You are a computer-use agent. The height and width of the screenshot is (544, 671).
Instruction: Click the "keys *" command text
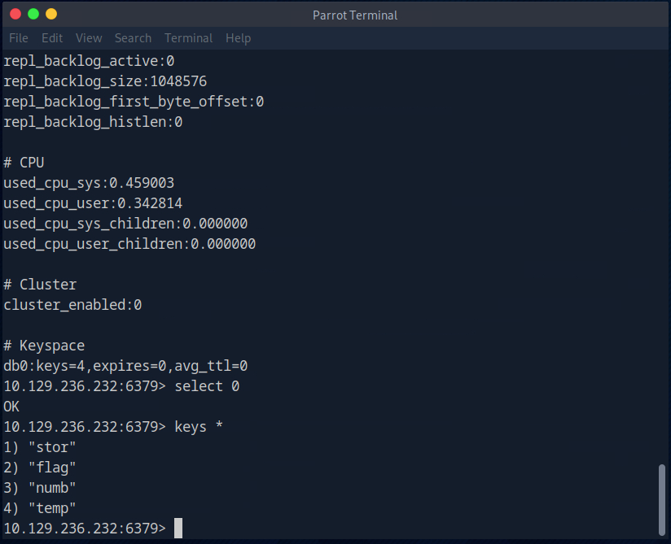point(199,427)
